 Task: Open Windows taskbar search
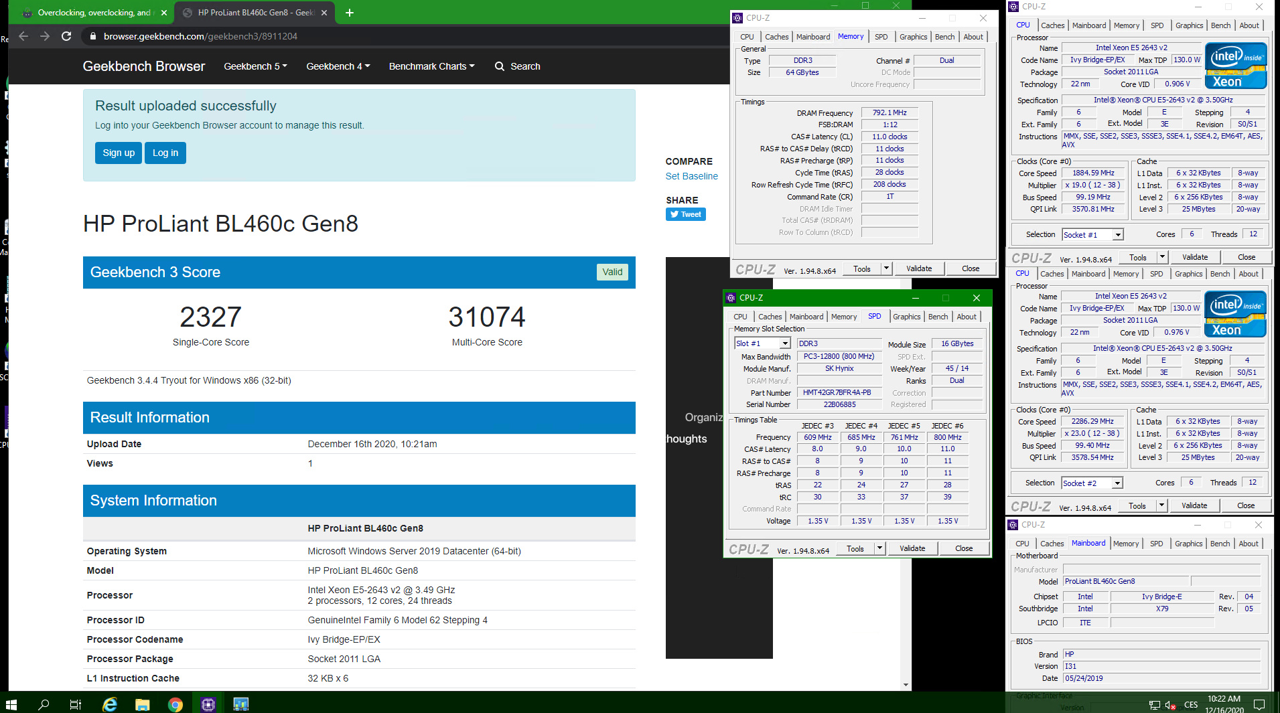pos(44,704)
